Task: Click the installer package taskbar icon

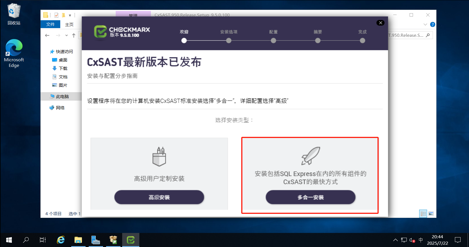Action: click(x=113, y=240)
